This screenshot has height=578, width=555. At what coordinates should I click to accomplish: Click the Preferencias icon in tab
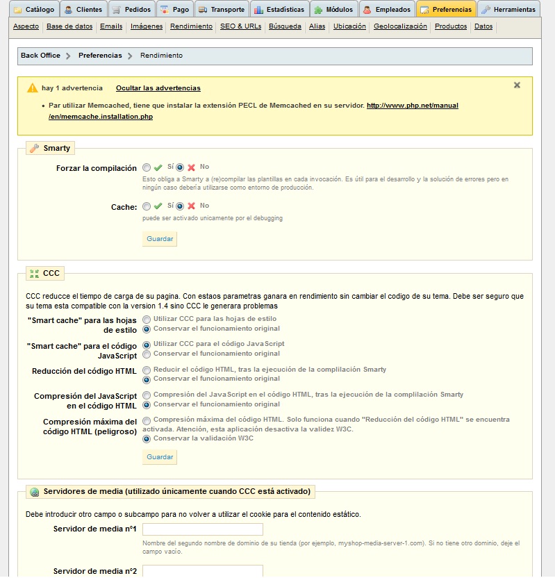tap(424, 10)
